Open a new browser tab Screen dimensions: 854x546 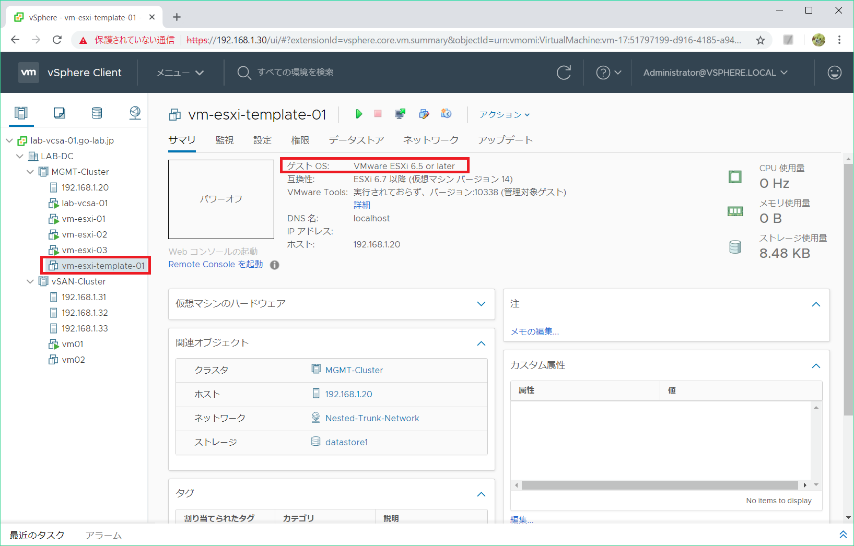[177, 17]
